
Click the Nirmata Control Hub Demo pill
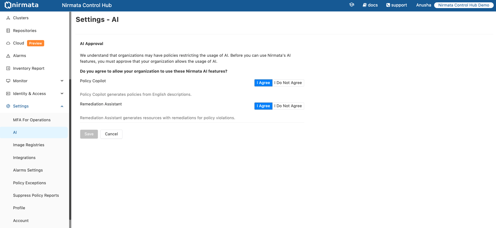[x=464, y=5]
